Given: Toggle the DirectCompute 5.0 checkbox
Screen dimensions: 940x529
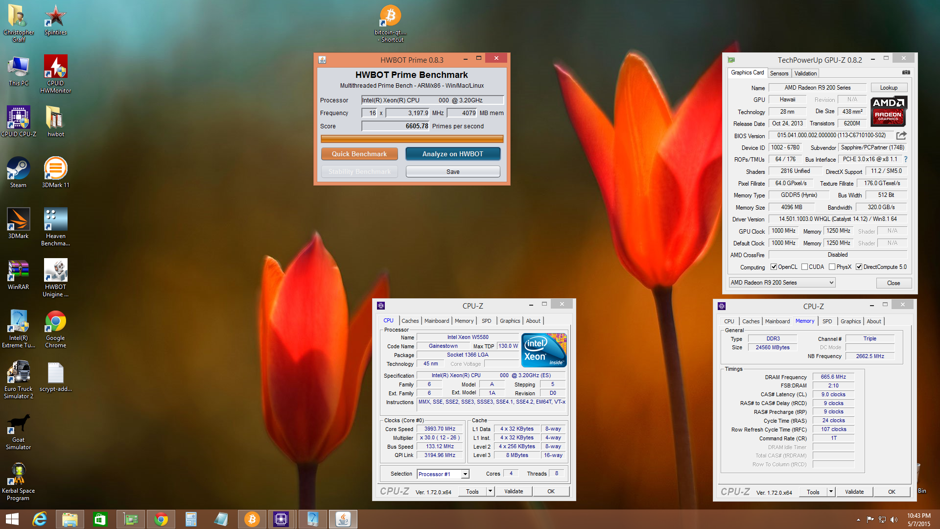Looking at the screenshot, I should pyautogui.click(x=859, y=267).
